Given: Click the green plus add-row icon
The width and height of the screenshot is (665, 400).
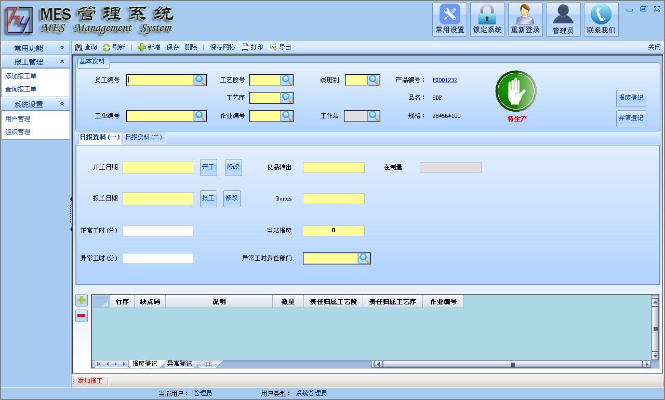Looking at the screenshot, I should 82,300.
